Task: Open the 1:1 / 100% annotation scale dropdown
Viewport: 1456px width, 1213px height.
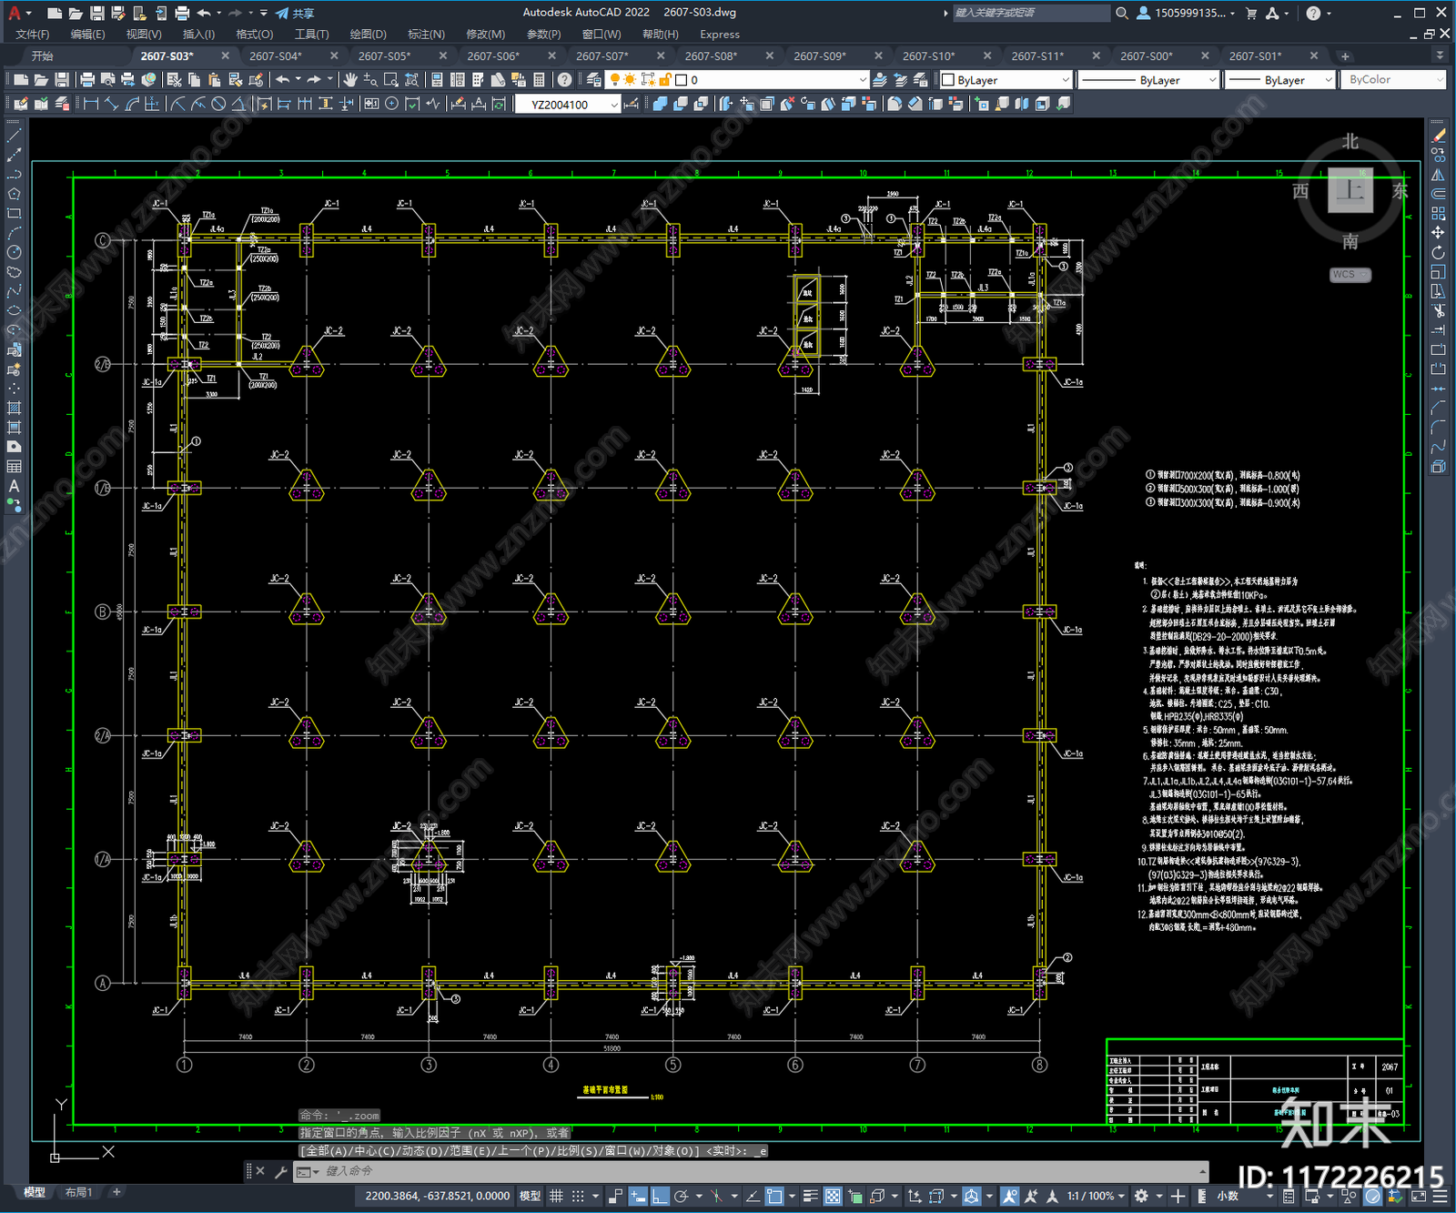Action: 1097,1196
